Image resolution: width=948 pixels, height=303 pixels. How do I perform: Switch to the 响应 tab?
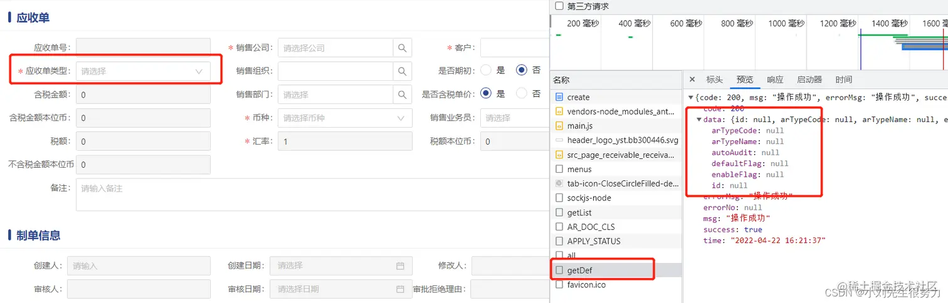[775, 80]
